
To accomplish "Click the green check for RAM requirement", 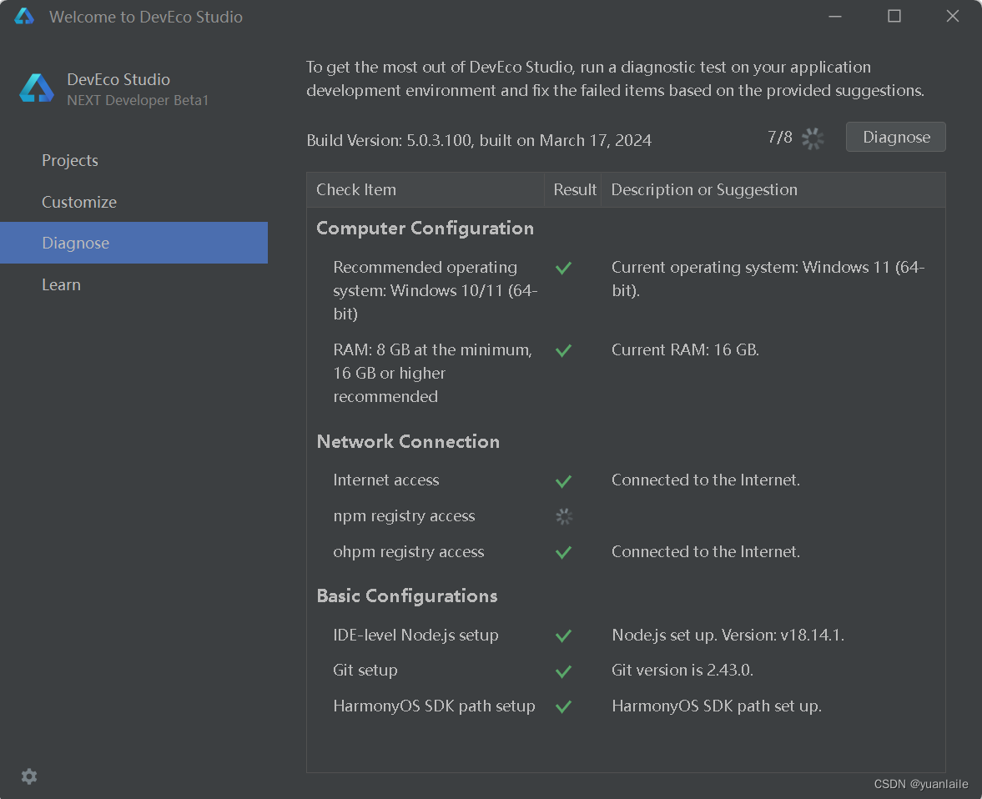I will coord(563,350).
